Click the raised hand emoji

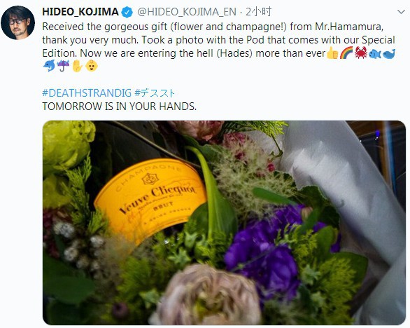[78, 66]
